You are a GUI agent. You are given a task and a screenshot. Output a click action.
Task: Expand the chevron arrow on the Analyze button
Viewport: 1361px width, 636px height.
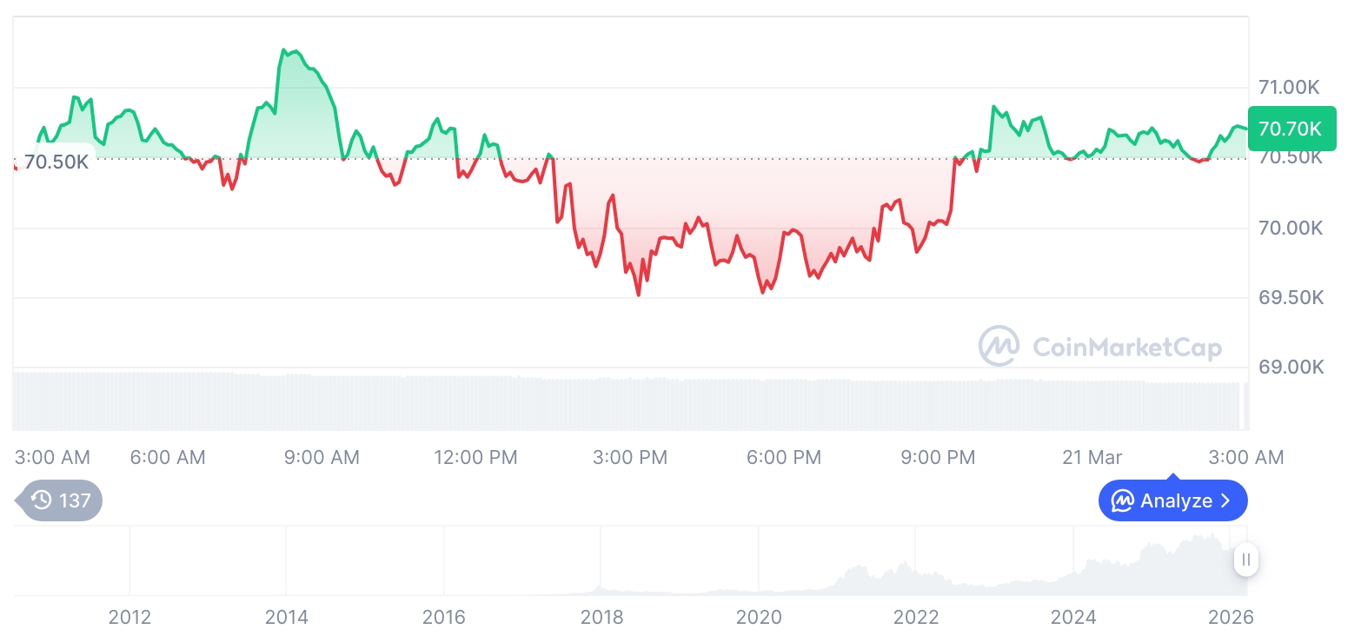tap(1225, 501)
